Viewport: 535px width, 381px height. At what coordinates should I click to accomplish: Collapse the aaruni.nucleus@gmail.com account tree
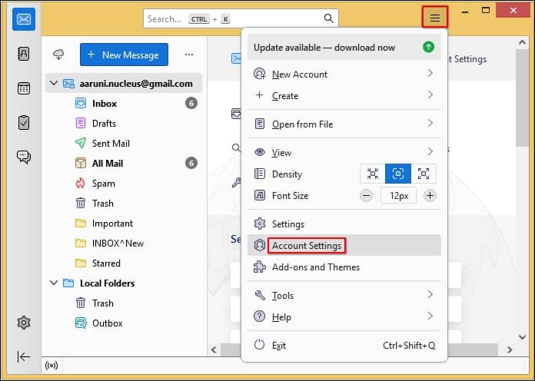(53, 83)
